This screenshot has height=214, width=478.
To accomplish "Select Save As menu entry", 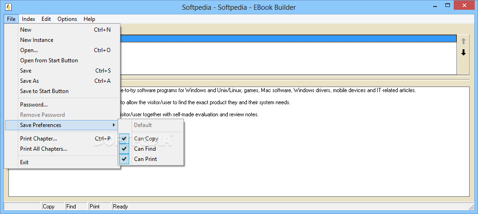I will click(x=62, y=81).
